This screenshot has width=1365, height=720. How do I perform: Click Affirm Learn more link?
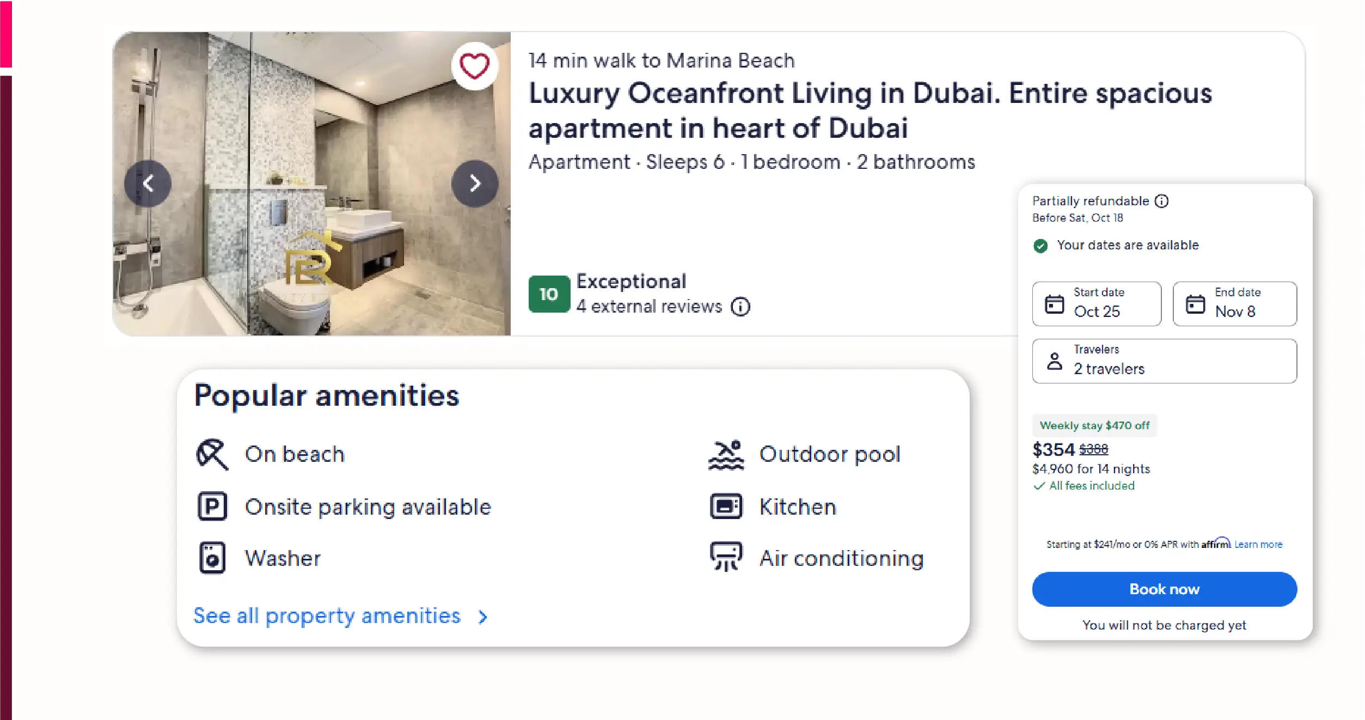tap(1258, 545)
